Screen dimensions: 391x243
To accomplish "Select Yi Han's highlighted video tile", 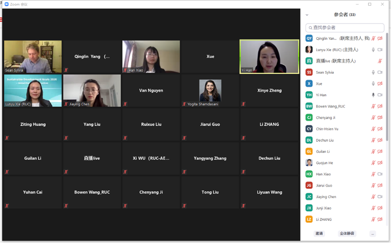I will (x=269, y=57).
